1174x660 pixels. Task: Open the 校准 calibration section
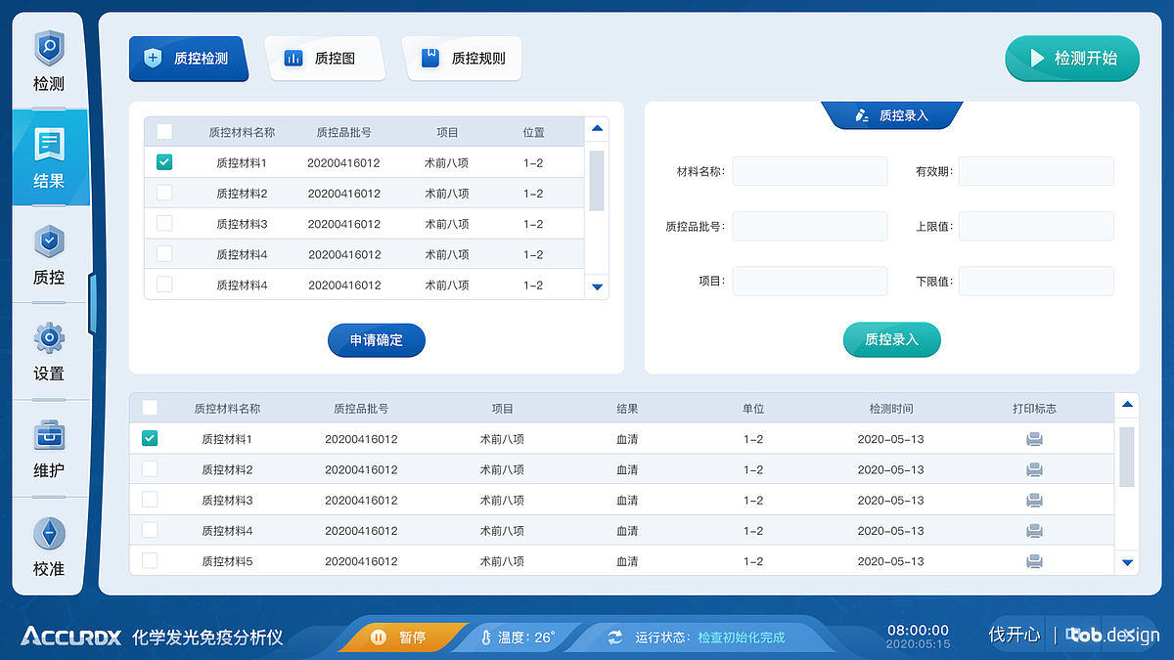(x=48, y=546)
